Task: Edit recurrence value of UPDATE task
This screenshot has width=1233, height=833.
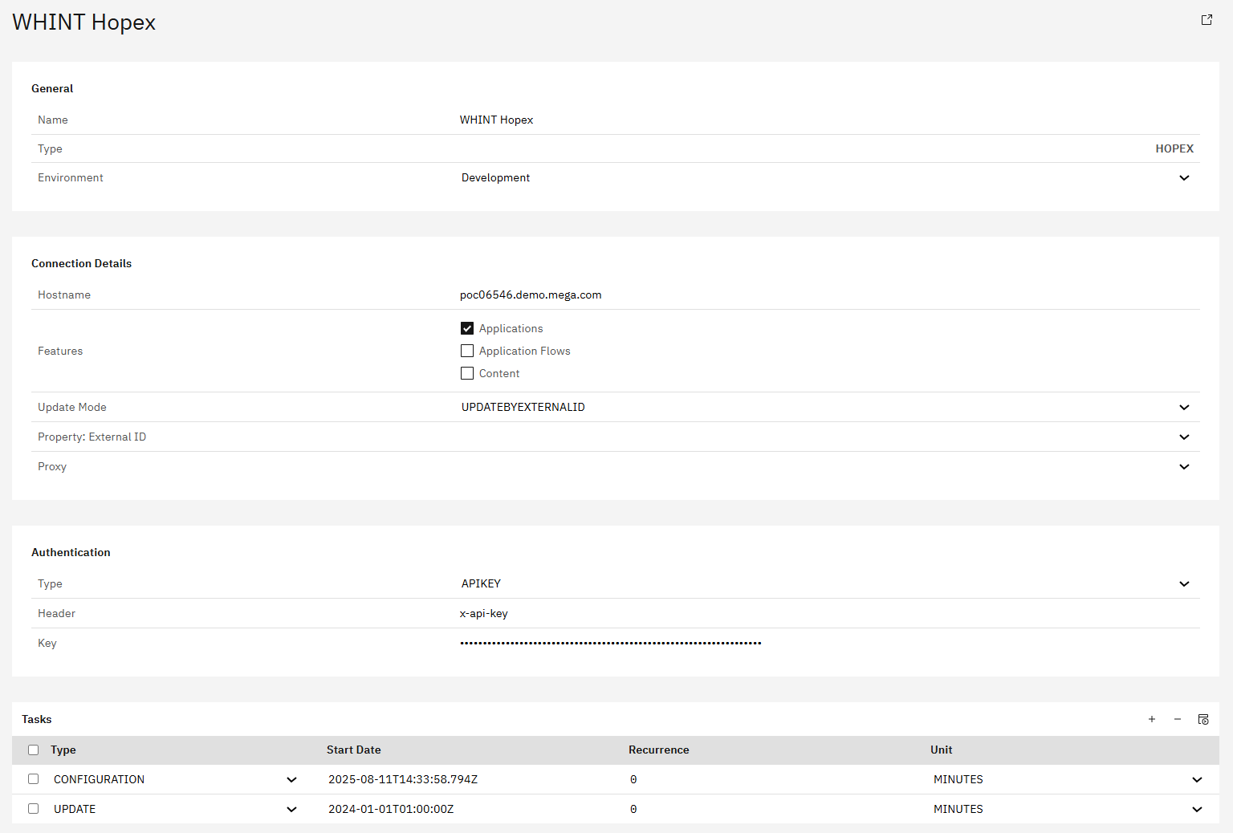Action: point(775,809)
